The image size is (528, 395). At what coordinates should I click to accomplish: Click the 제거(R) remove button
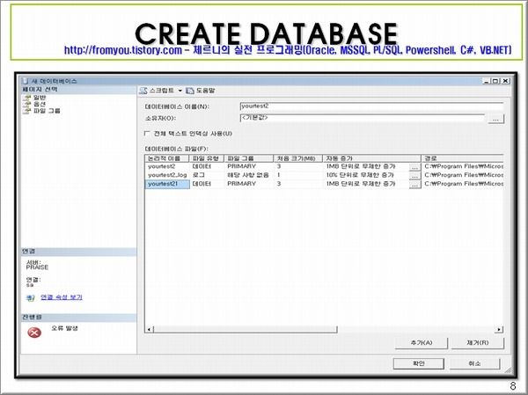click(x=478, y=343)
